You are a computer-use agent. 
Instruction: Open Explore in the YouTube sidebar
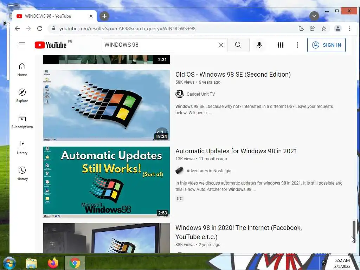[x=22, y=96]
